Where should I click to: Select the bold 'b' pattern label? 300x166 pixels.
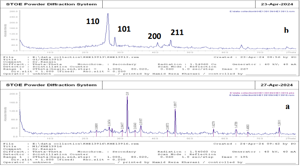click(286, 30)
